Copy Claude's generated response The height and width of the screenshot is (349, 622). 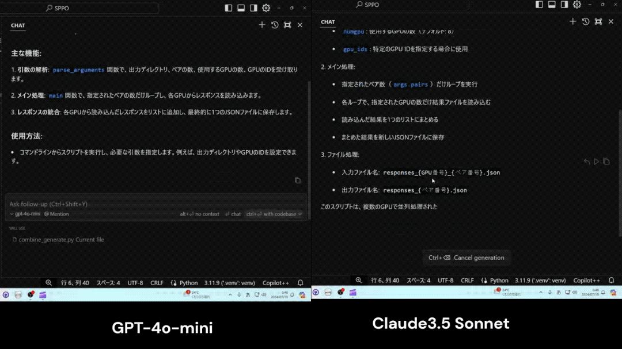pyautogui.click(x=606, y=162)
